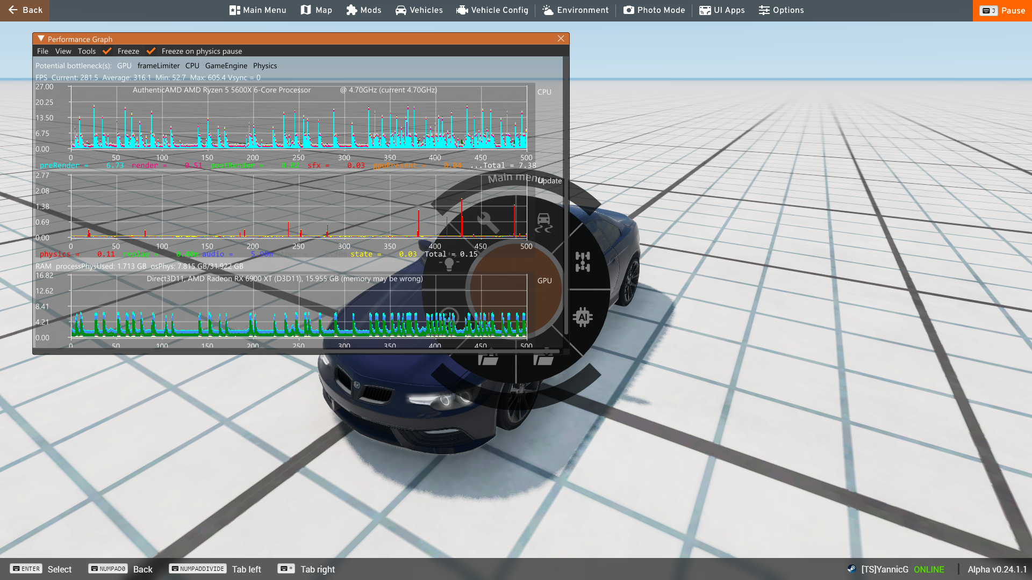Open Options from top bar
The image size is (1032, 580).
782,10
